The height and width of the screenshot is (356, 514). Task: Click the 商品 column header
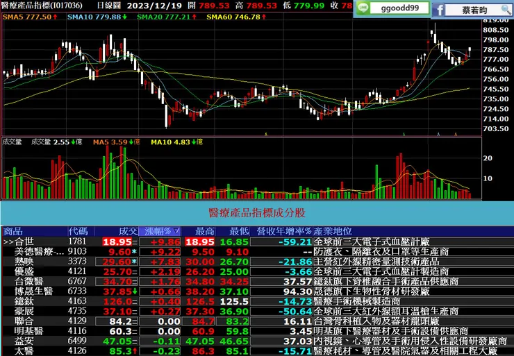[13, 231]
